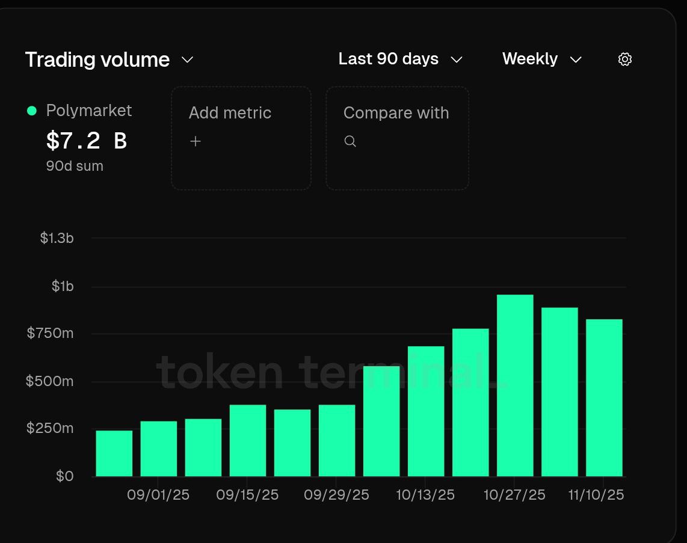Click the plus symbol to add a metric
This screenshot has height=543, width=687.
point(196,141)
